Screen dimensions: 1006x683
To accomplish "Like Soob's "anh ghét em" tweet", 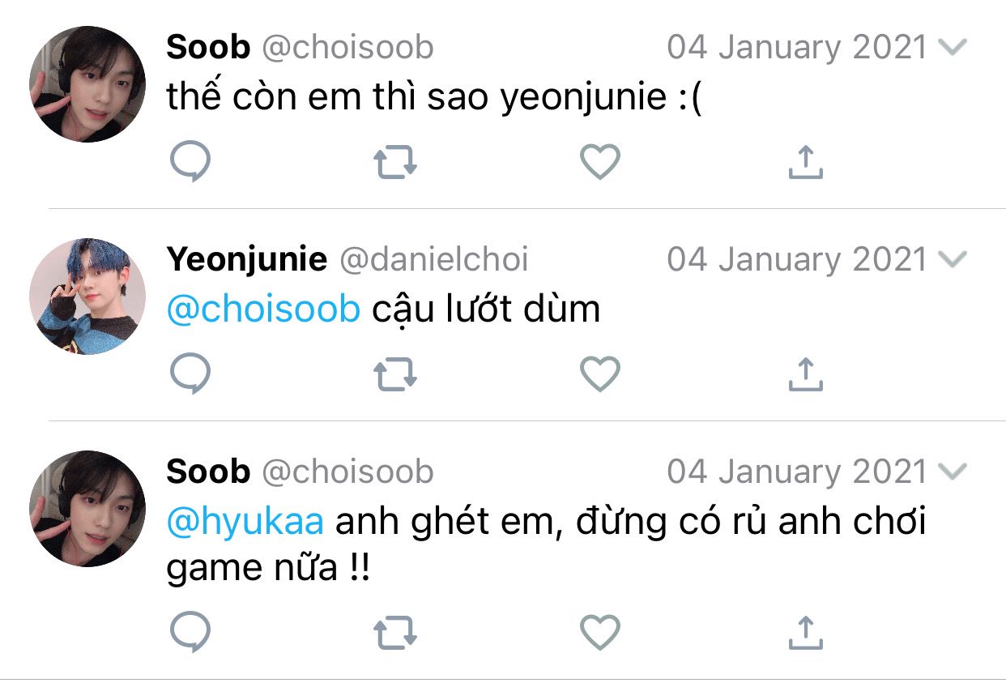I will point(600,631).
